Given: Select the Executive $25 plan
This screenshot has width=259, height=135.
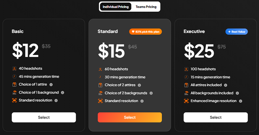Looking at the screenshot, I should tap(216, 117).
